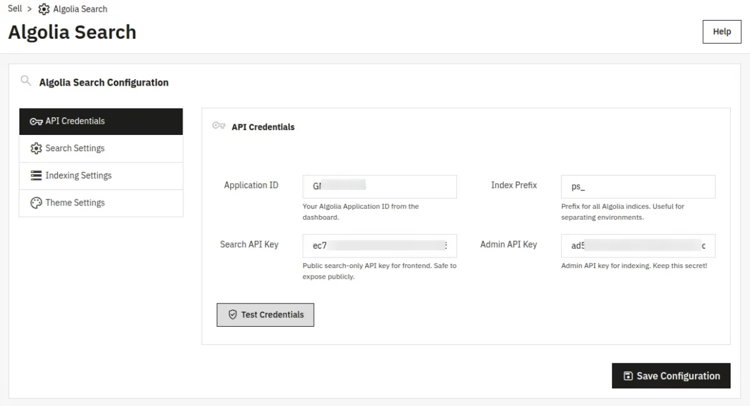Click 'Algolia Search Configuration' heading text
Screen dimensions: 750x406
(104, 82)
